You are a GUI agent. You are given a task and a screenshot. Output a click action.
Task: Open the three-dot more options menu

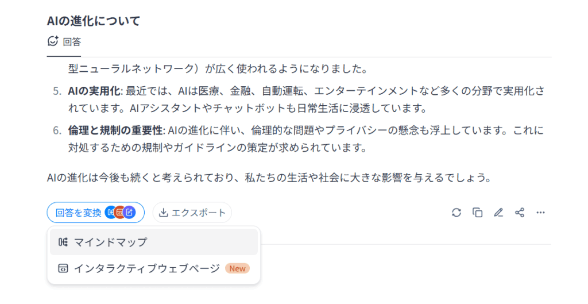pyautogui.click(x=540, y=213)
